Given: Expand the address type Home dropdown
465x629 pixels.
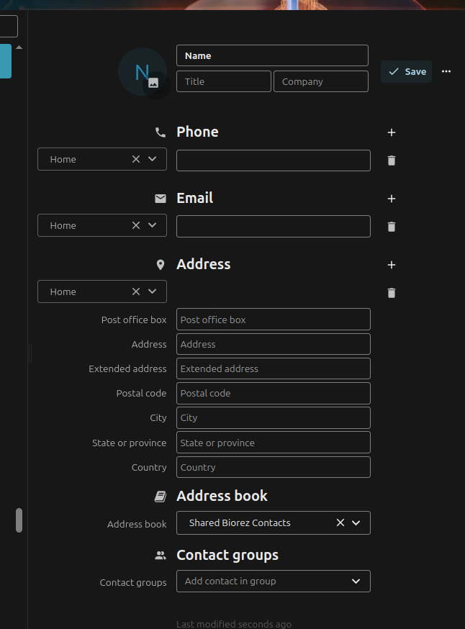Looking at the screenshot, I should [152, 291].
